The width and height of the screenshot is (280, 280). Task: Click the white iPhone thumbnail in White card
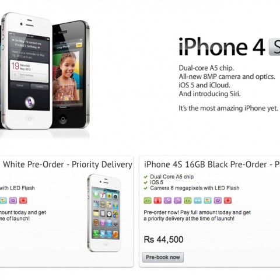(x=104, y=213)
